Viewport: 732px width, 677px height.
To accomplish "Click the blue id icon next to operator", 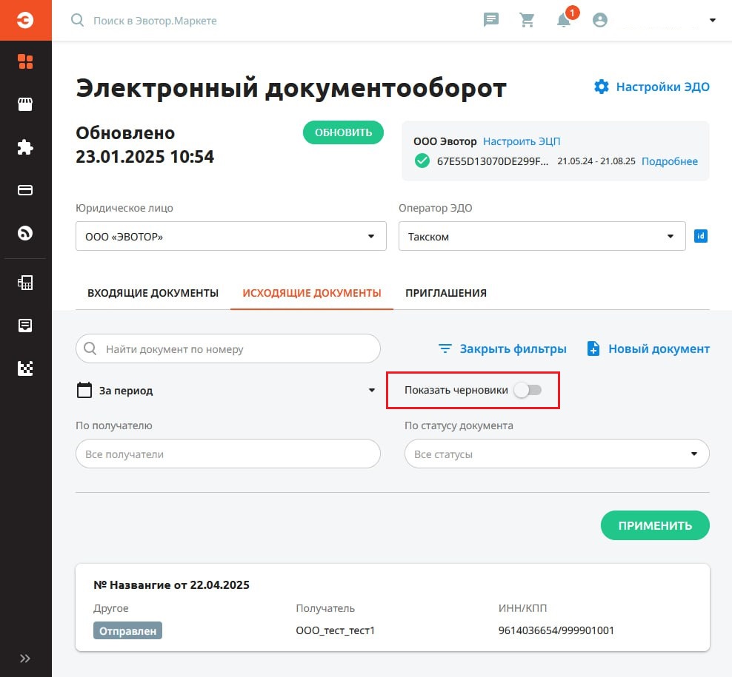I will (701, 236).
